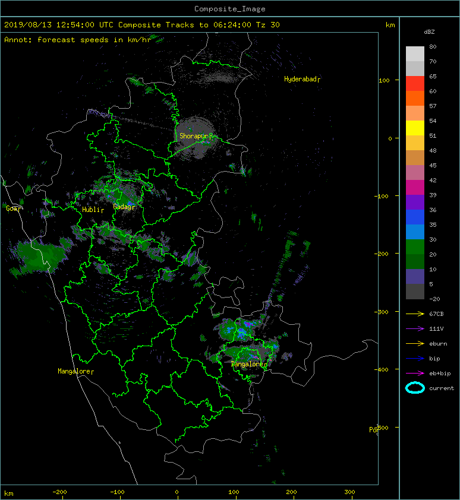Screen dimensions: 460x500
Task: Click the km unit label beside the bottom axis
Action: click(9, 493)
